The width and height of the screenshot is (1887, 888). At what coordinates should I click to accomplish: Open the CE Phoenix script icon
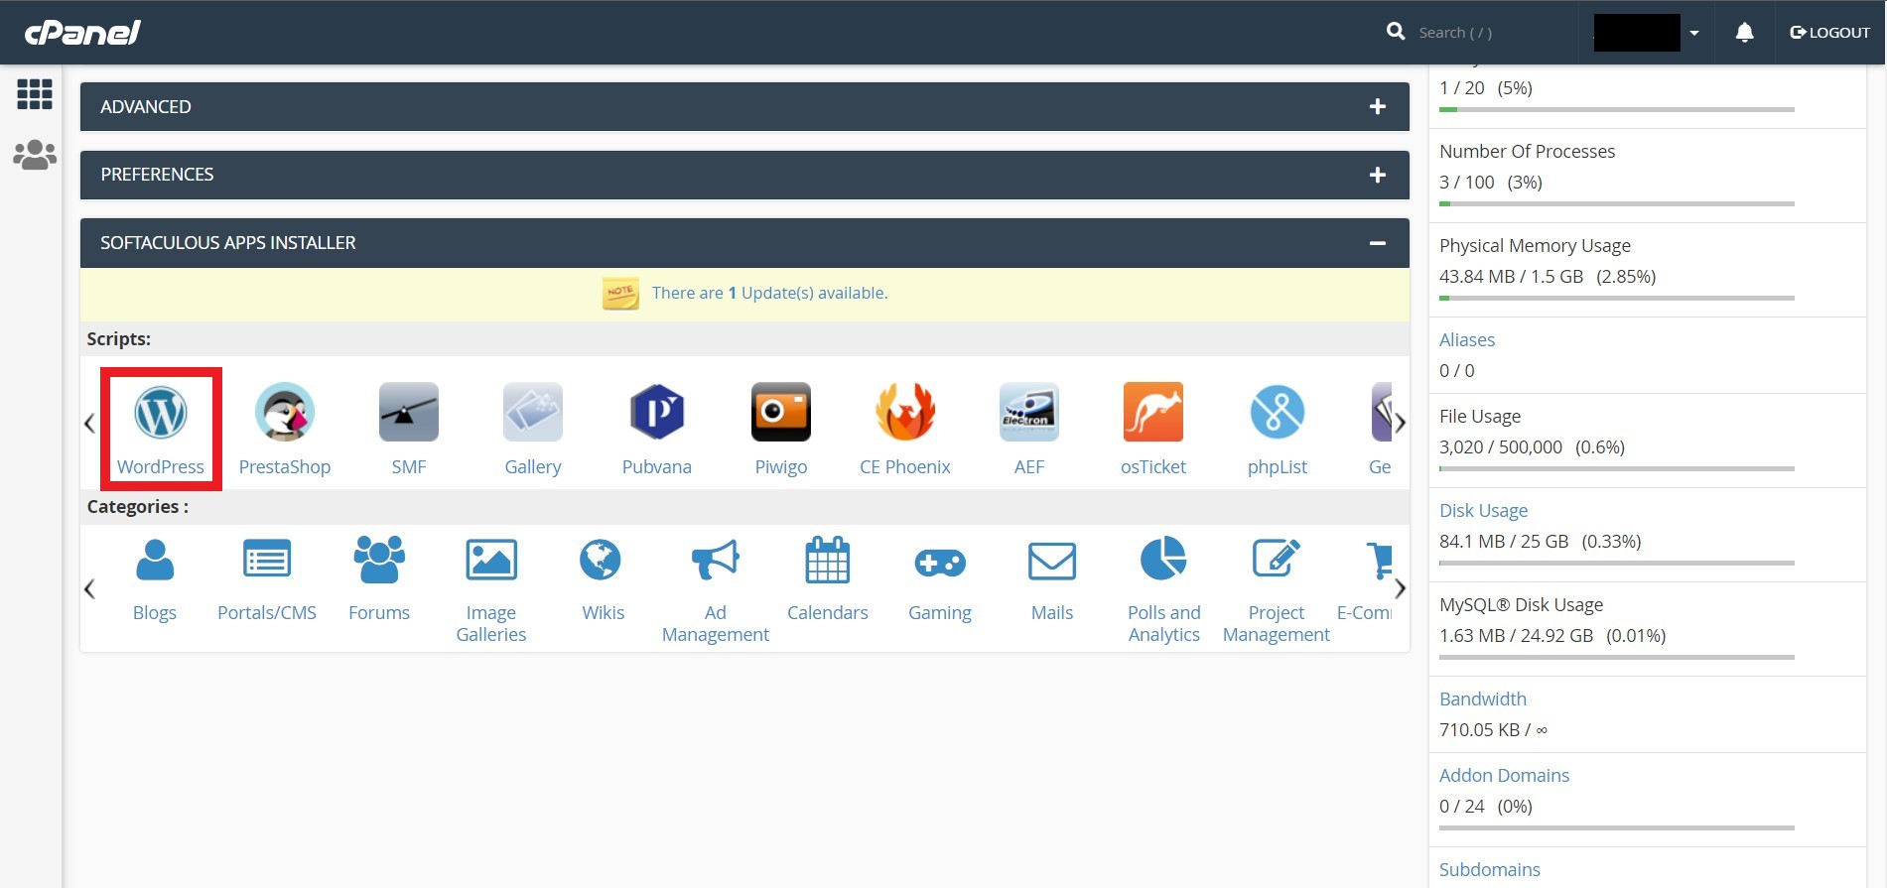coord(905,412)
